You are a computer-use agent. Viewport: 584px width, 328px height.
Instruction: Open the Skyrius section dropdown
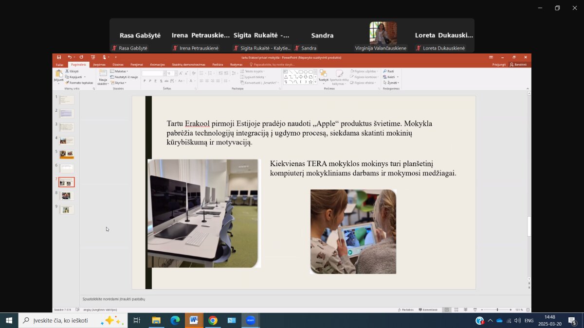pos(118,83)
